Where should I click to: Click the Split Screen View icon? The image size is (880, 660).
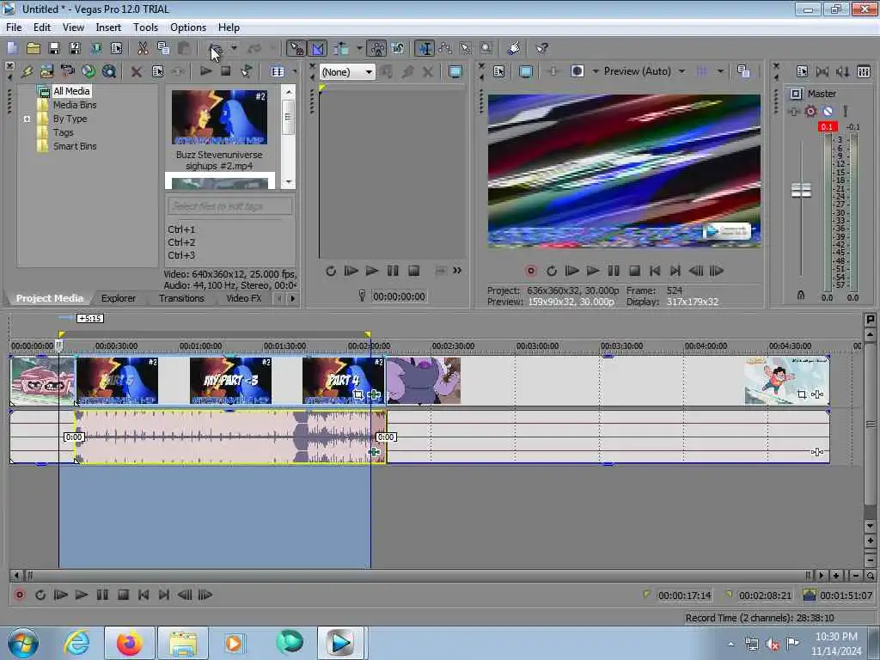[577, 71]
